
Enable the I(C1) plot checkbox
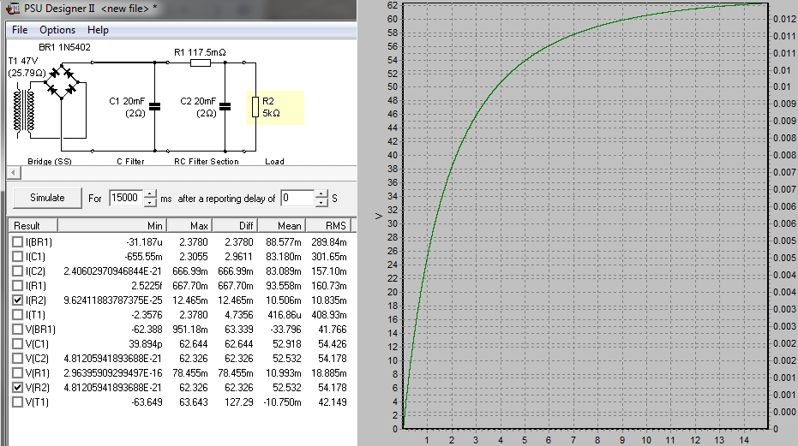[x=18, y=257]
